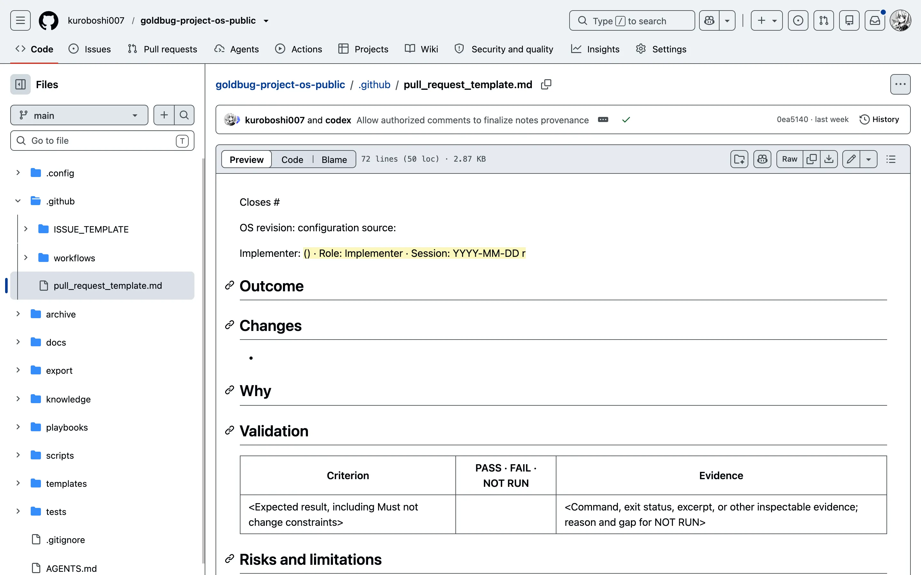Viewport: 921px width, 575px height.
Task: Open the notifications inbox
Action: pyautogui.click(x=875, y=20)
